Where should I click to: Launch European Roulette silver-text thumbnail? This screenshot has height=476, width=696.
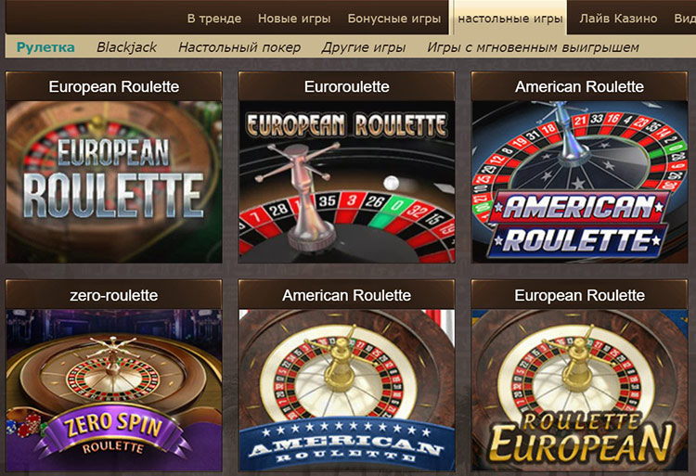point(114,182)
